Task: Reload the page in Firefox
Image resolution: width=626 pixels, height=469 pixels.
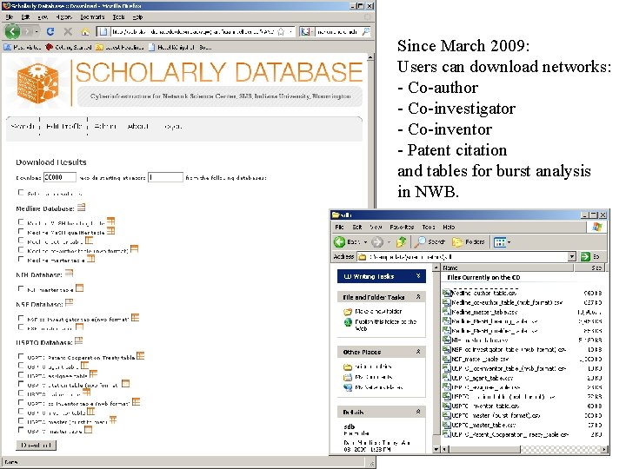Action: point(50,31)
